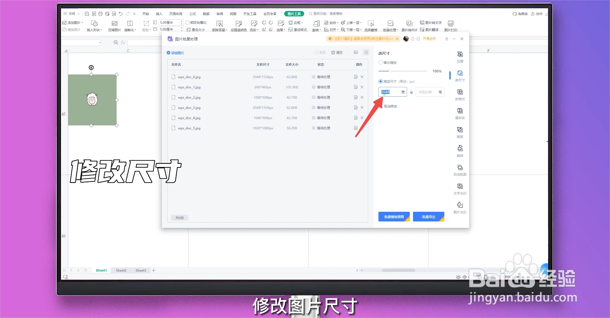Click the undo icon in quick toolbar
Viewport: 610px width, 318px height.
[x=121, y=14]
